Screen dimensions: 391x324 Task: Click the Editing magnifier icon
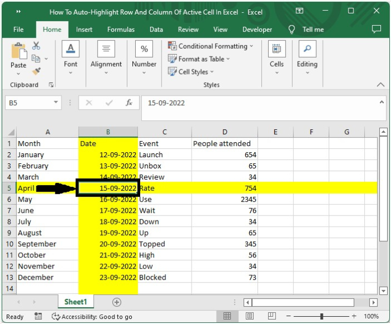307,50
